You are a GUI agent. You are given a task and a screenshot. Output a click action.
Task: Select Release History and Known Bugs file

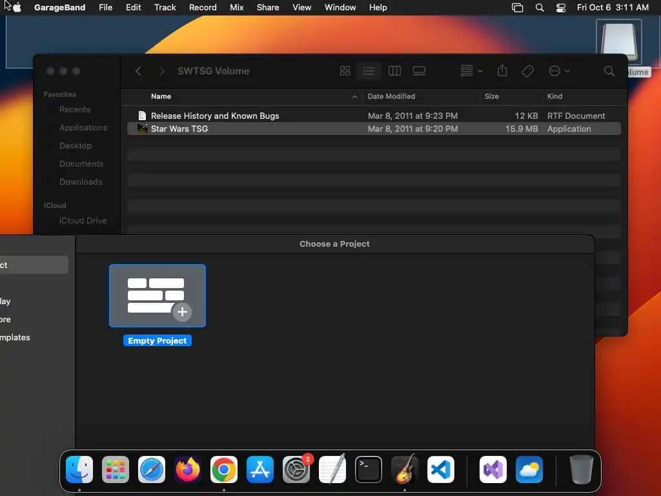pos(374,116)
